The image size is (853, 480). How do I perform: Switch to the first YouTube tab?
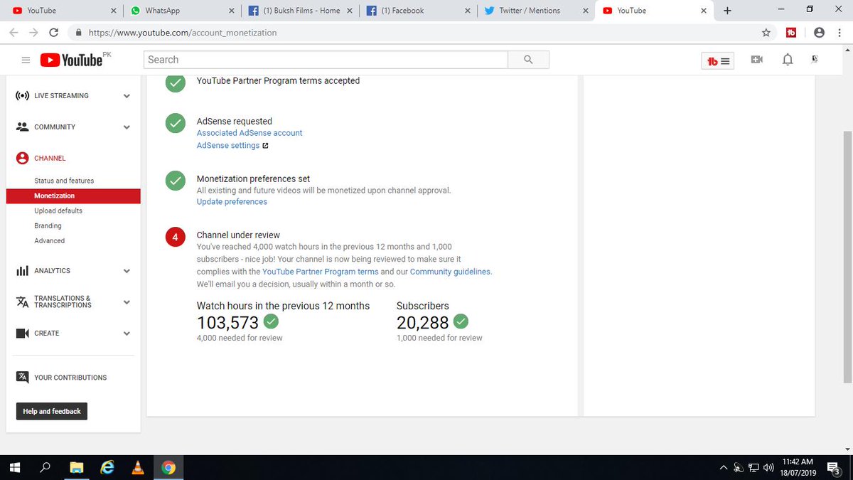(64, 11)
